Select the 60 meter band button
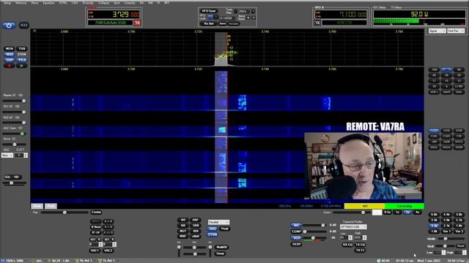This screenshot has width=469, height=263. (x=459, y=70)
